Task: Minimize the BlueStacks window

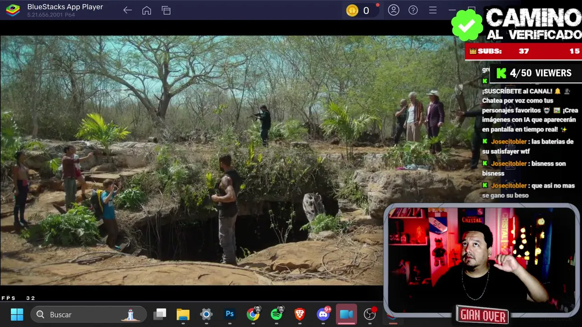Action: click(x=452, y=10)
